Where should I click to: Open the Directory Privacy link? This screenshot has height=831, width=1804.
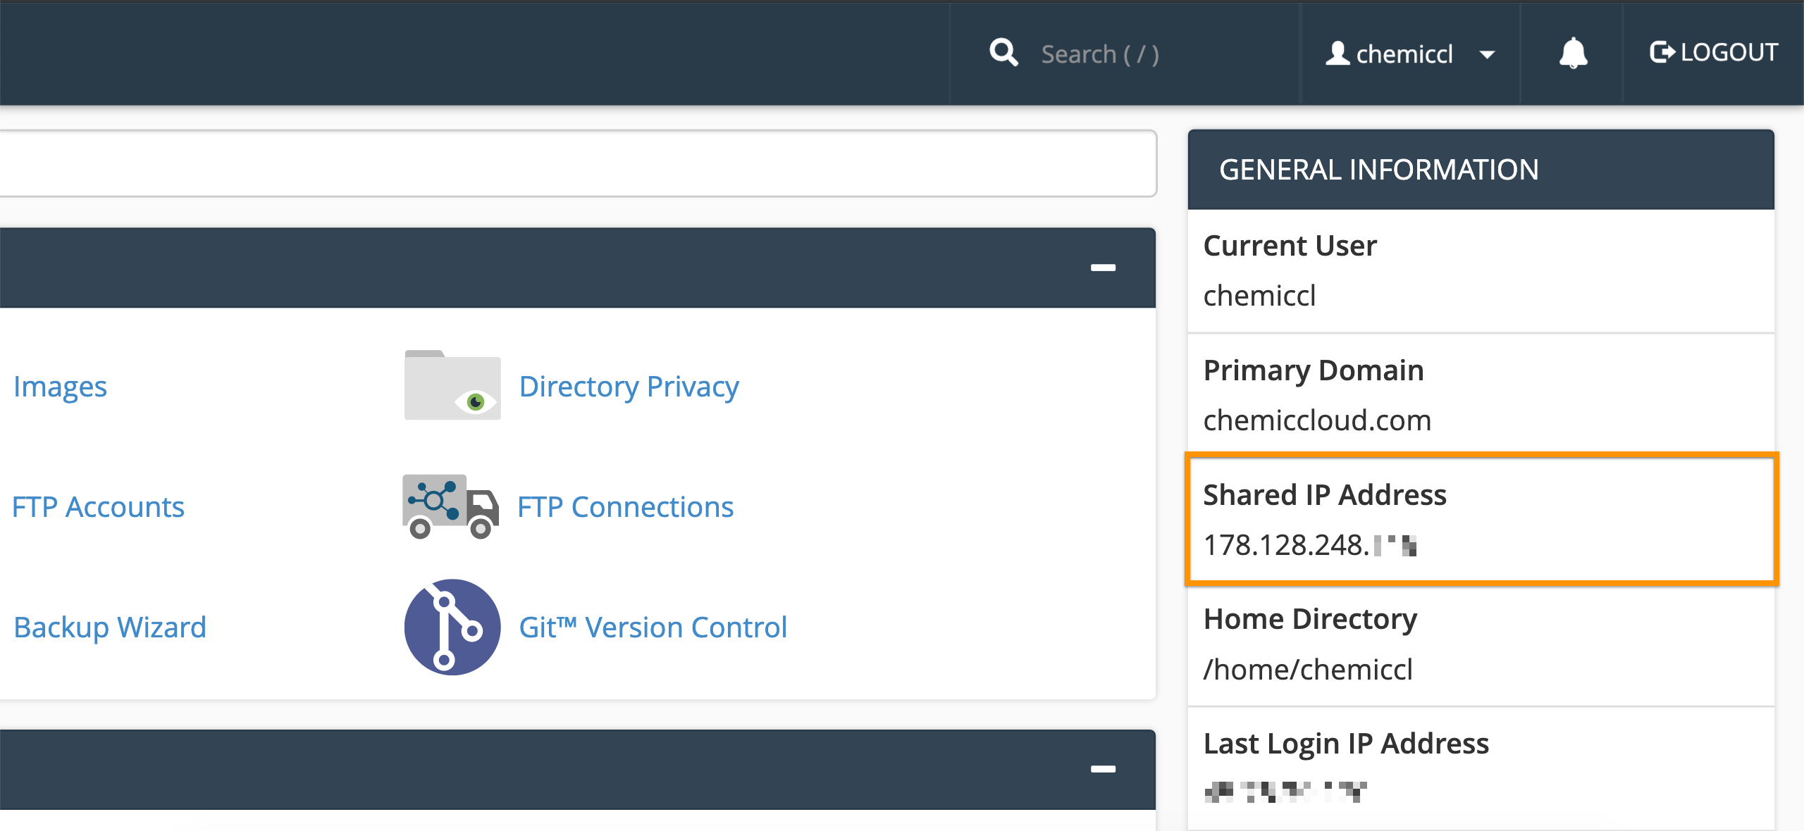(x=629, y=387)
